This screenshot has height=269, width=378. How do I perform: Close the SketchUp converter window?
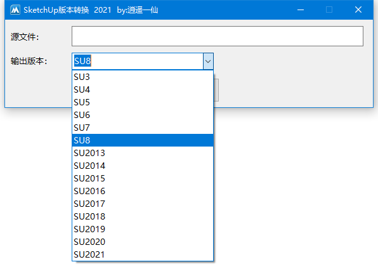coord(358,10)
